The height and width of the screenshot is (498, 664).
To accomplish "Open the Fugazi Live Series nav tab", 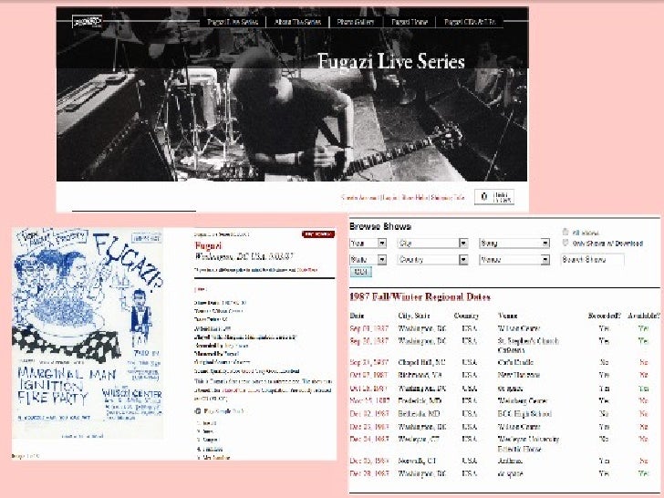I will click(x=233, y=22).
